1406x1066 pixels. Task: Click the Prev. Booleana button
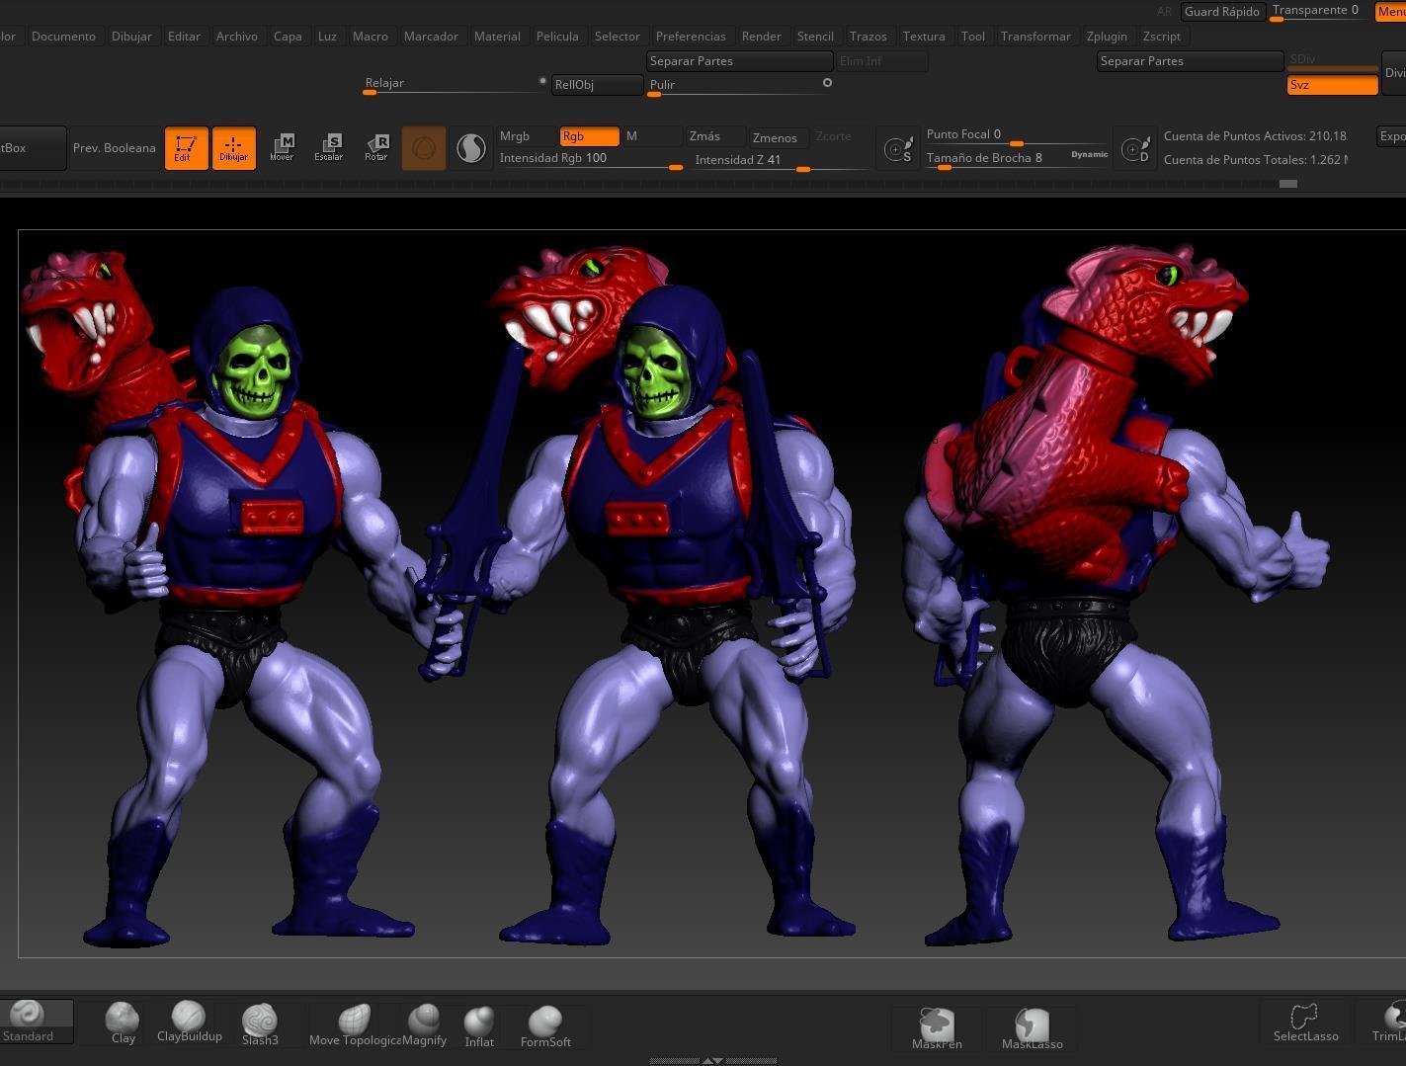pos(115,148)
